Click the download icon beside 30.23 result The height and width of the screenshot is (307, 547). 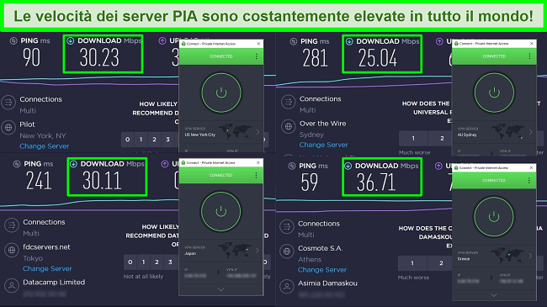click(71, 41)
